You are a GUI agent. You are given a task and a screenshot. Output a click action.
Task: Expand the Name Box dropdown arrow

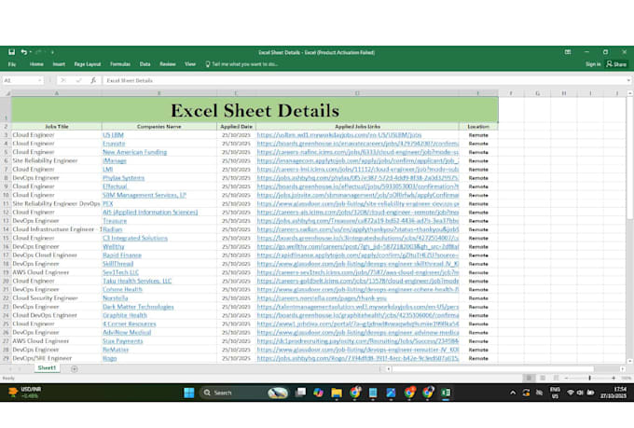[39, 80]
